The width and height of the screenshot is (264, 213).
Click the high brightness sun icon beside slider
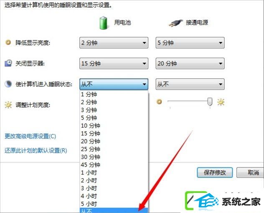coord(221,102)
